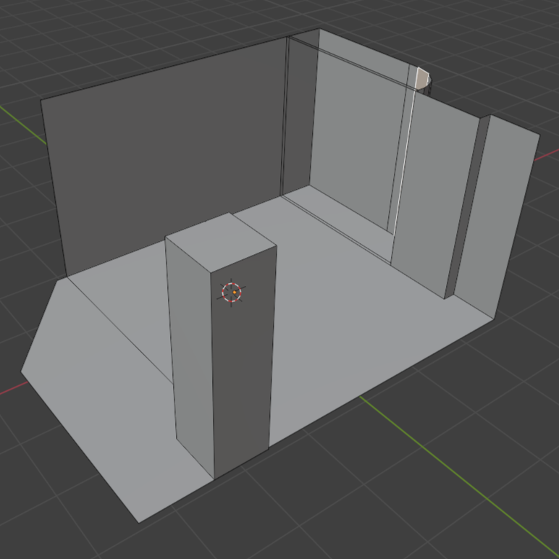Click the highlighted tan selected face
This screenshot has height=559, width=559.
point(423,78)
